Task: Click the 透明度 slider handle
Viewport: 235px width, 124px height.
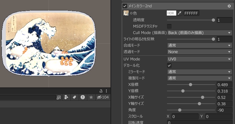Action: tap(213, 20)
